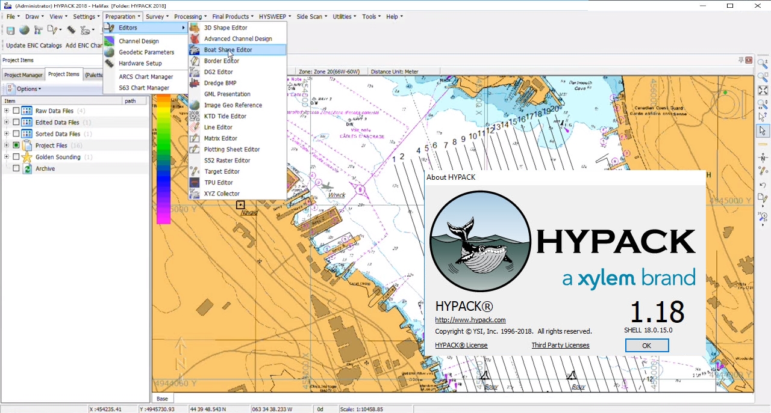Open the Options dropdown in Project Items

[24, 89]
